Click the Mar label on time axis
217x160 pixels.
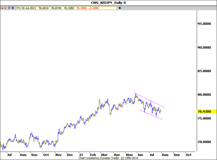tap(104, 155)
